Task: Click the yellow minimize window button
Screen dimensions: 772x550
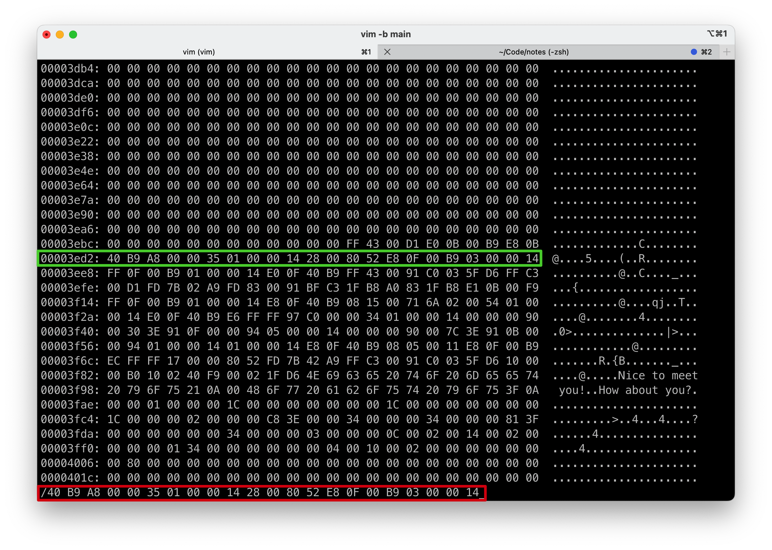Action: pyautogui.click(x=59, y=35)
